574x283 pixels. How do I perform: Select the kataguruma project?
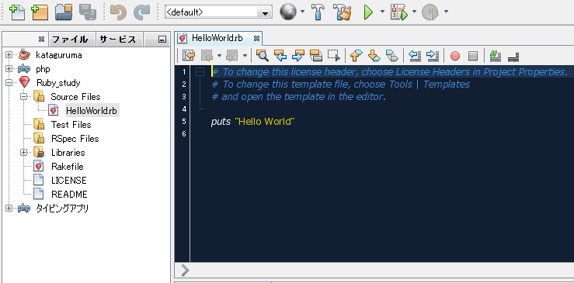pos(58,55)
